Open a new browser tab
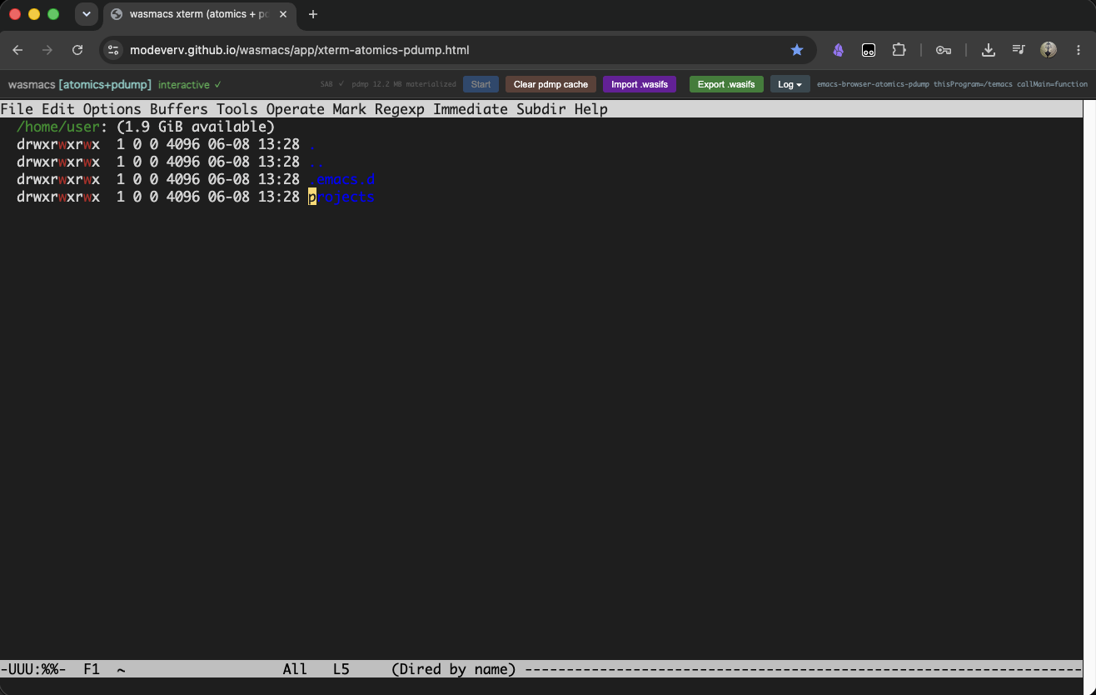Screen dimensions: 1096x695 (x=313, y=14)
